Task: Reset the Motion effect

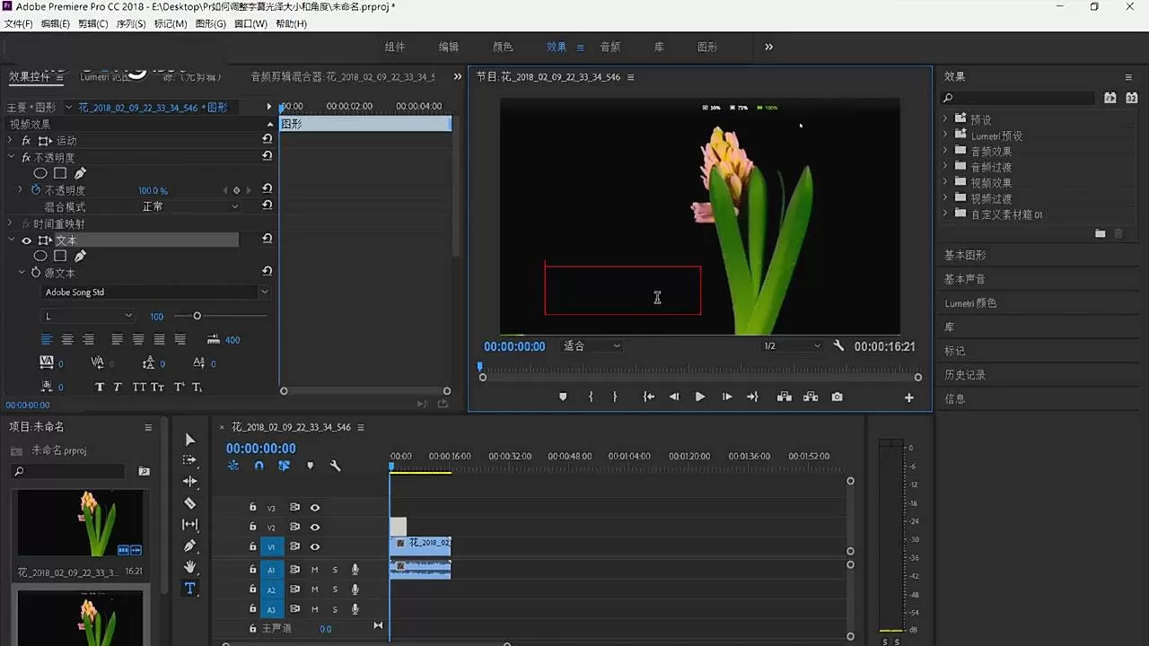Action: [267, 140]
